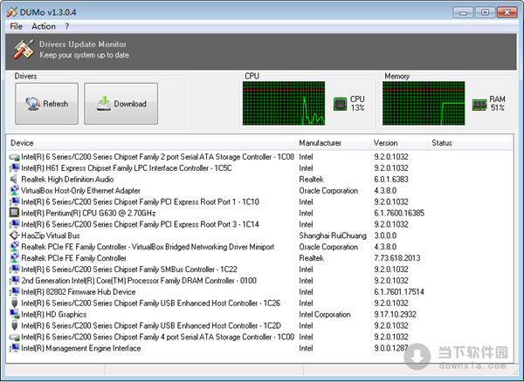Click icon of Intel 82802 Firmware Hub Device

pos(14,291)
